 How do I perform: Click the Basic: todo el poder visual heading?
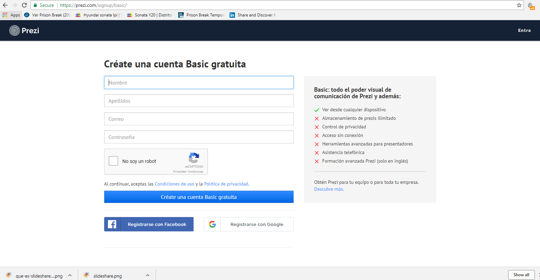point(357,93)
